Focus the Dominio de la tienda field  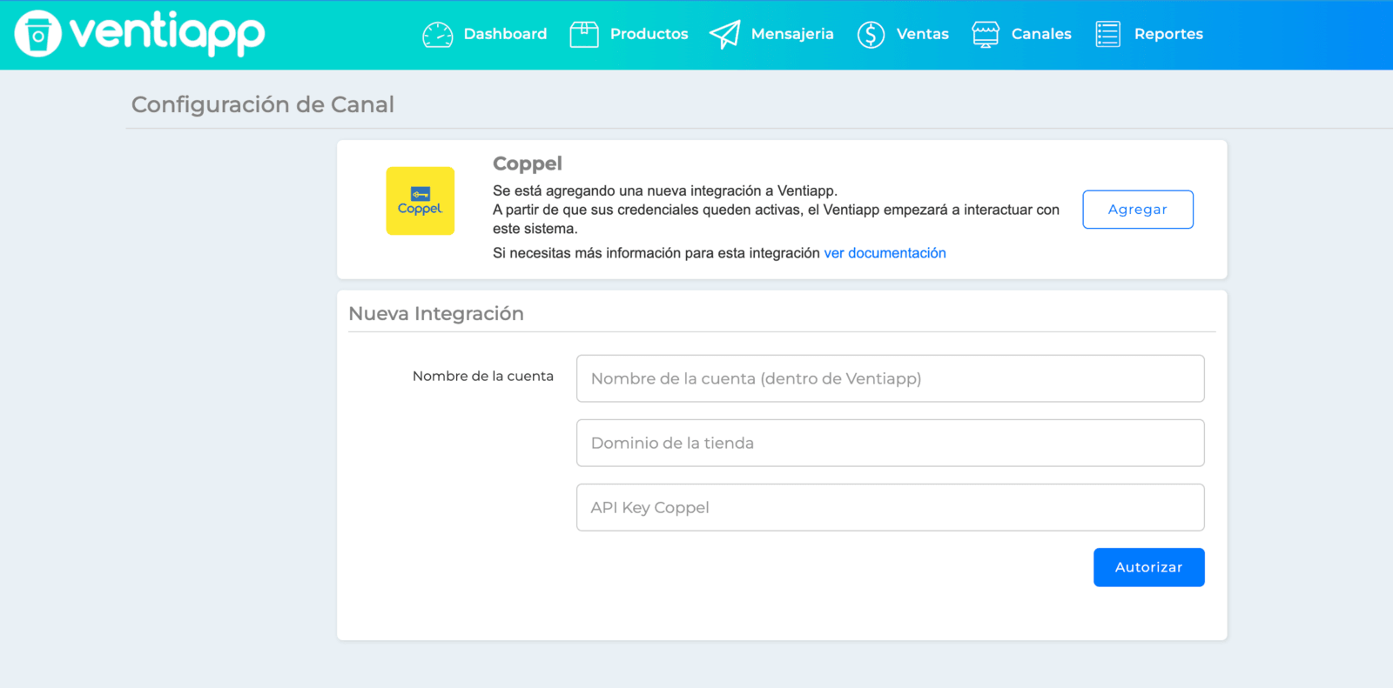pos(890,443)
